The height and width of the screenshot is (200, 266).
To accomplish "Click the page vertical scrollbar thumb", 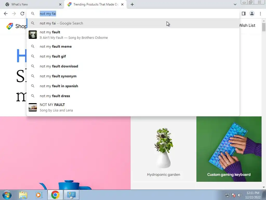I will [264, 27].
